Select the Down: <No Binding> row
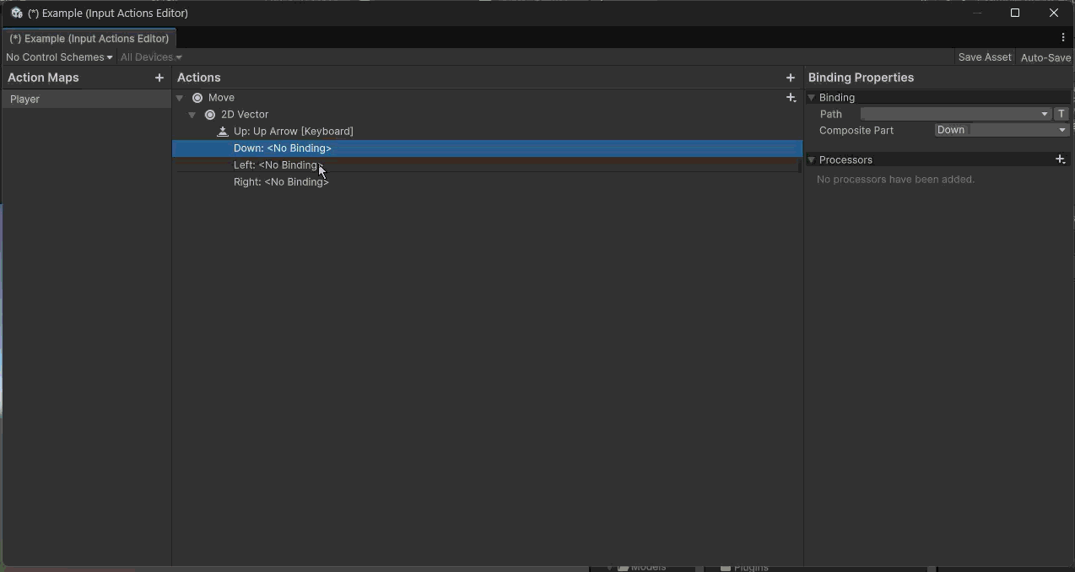Viewport: 1075px width, 572px height. coord(487,148)
